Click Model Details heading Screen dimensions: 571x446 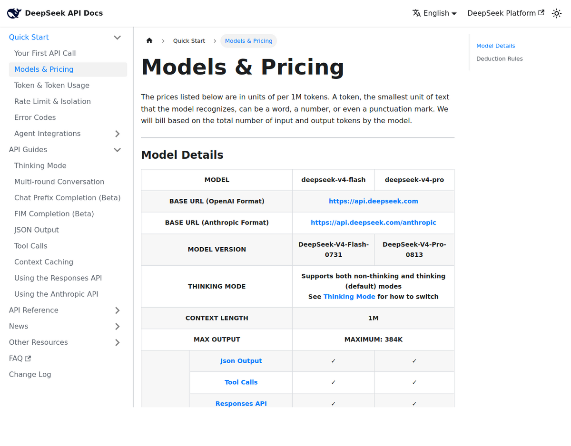182,155
